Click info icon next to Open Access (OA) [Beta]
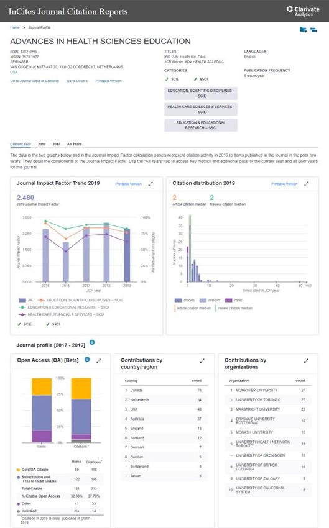329x528 pixels. [87, 359]
